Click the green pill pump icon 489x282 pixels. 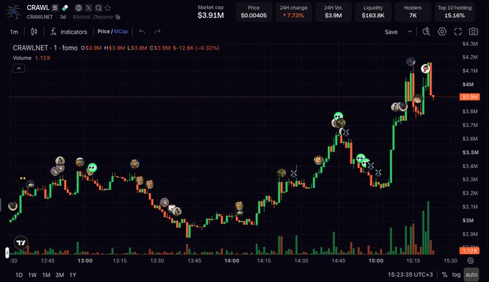[65, 8]
